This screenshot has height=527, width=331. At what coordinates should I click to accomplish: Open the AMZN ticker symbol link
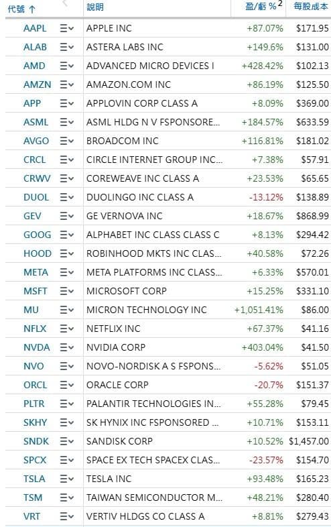coord(38,84)
